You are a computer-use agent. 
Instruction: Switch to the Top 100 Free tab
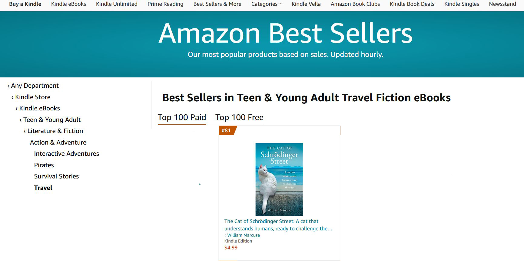pyautogui.click(x=239, y=117)
